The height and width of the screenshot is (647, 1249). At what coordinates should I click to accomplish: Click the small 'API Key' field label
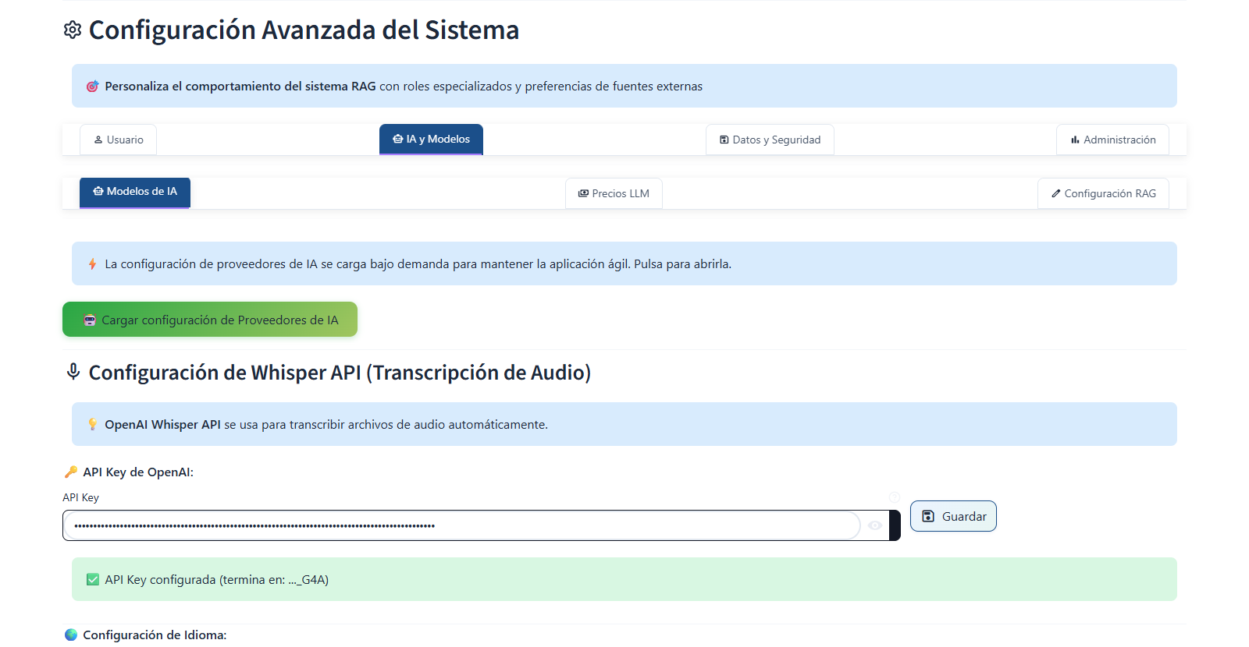(80, 497)
